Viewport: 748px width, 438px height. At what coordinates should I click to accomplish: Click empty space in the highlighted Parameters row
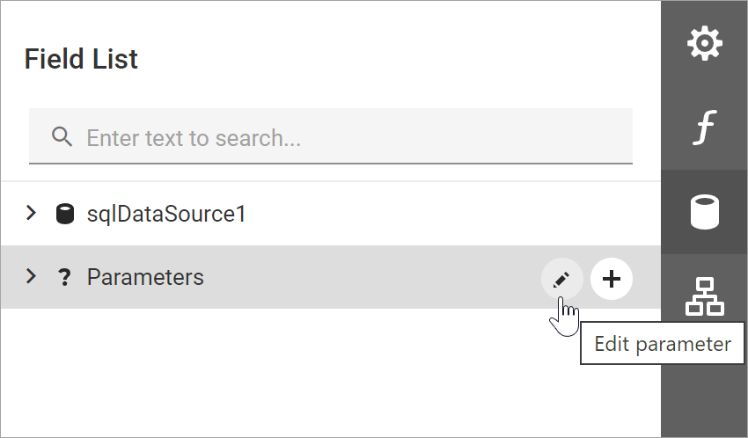pos(370,278)
